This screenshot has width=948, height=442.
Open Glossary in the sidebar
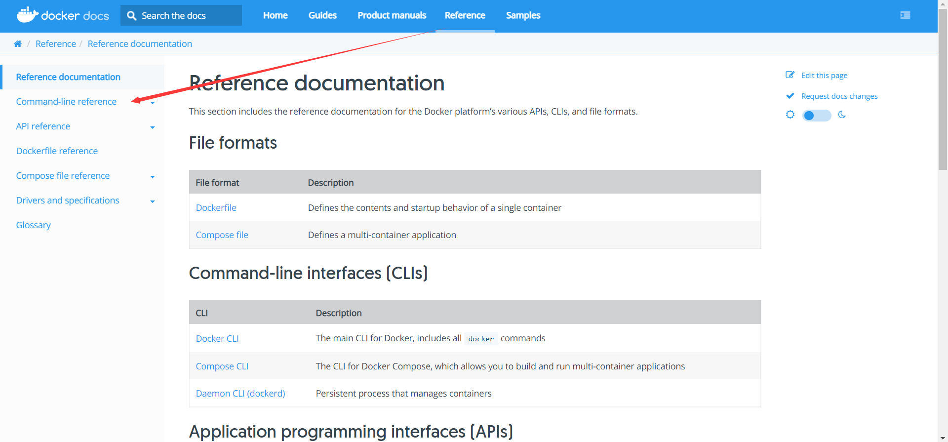(x=33, y=225)
